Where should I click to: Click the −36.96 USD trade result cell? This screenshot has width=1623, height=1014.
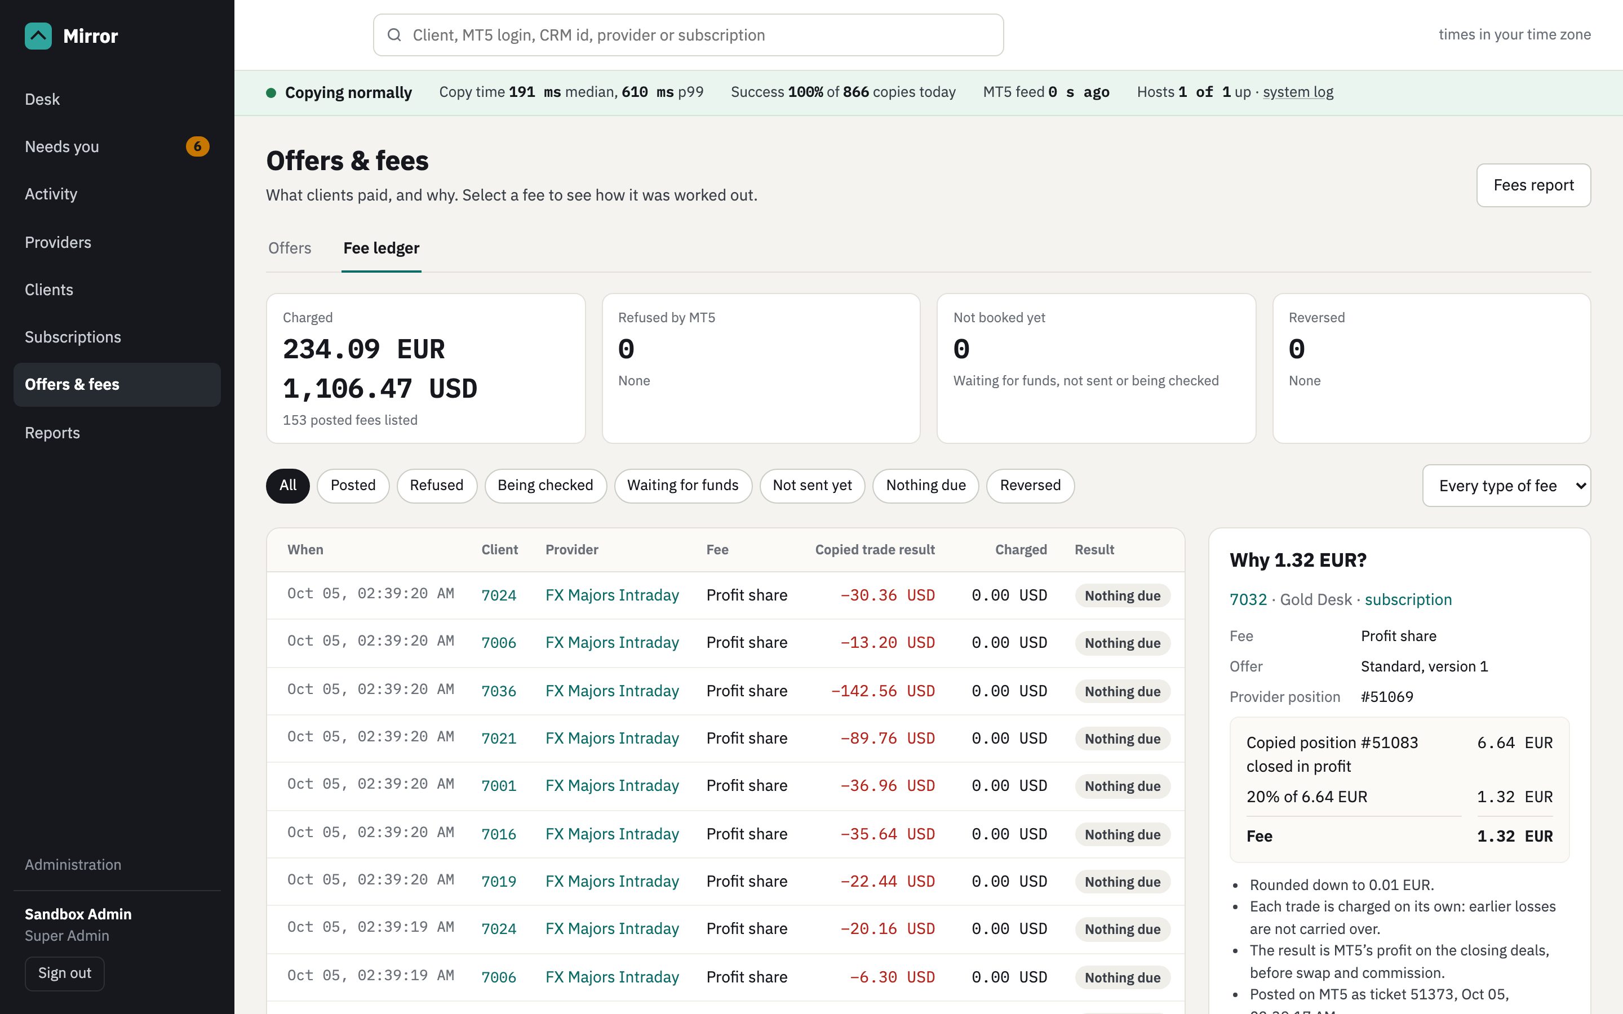(887, 785)
